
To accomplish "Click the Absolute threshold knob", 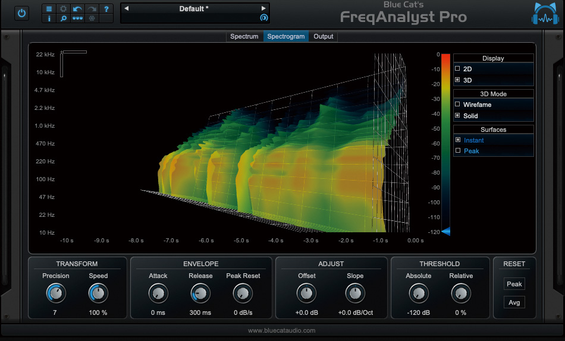I will (419, 293).
